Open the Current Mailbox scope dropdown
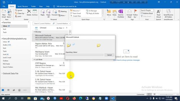 click(x=63, y=24)
